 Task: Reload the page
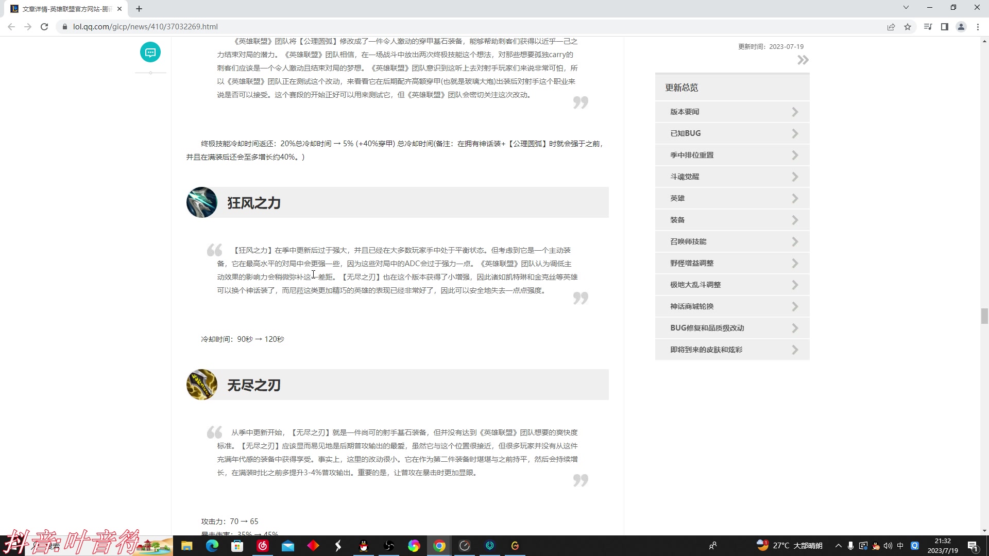coord(44,27)
